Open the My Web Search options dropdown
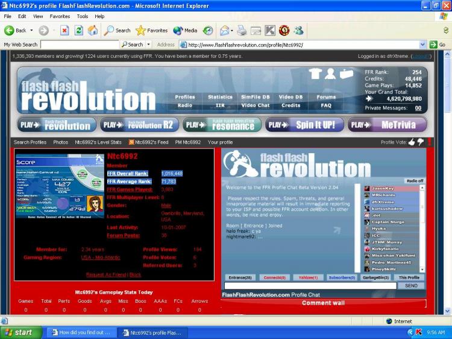452x339 pixels. pos(149,45)
